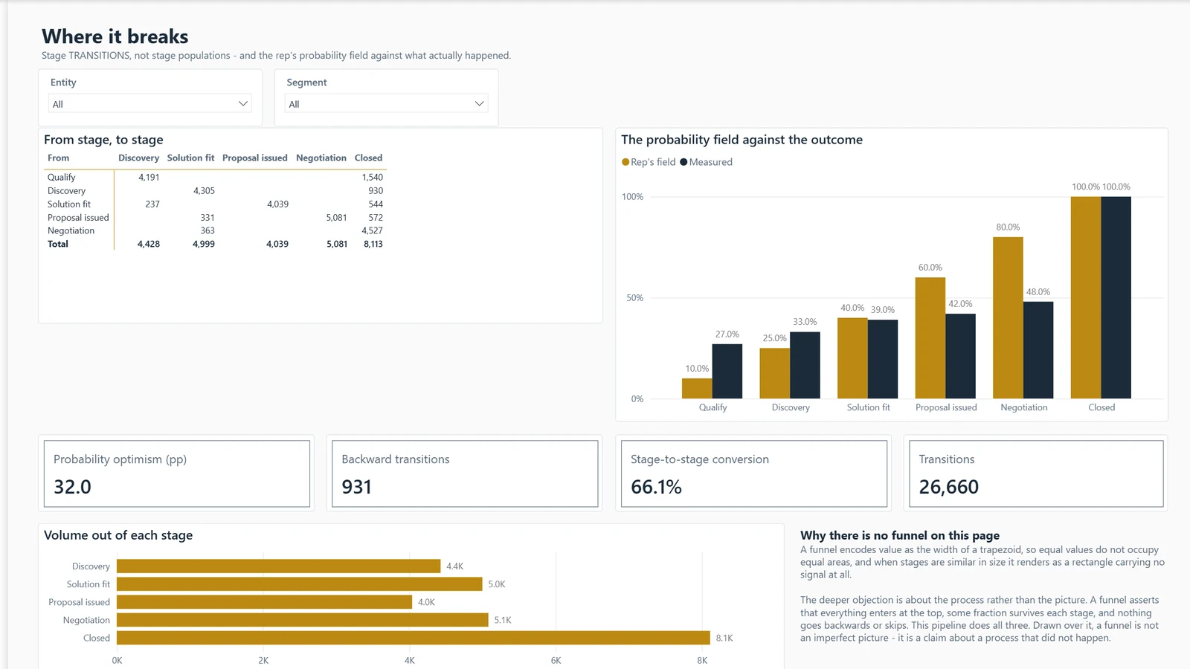Click the Closed column header
The image size is (1190, 669).
coord(368,158)
